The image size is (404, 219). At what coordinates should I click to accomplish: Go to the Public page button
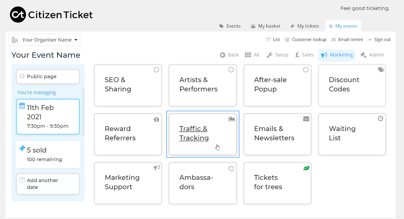(48, 77)
